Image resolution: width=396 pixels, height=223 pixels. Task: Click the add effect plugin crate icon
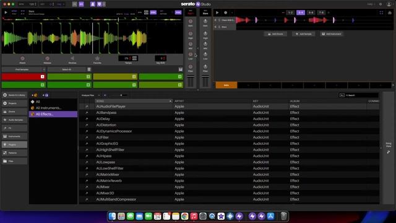(x=45, y=95)
